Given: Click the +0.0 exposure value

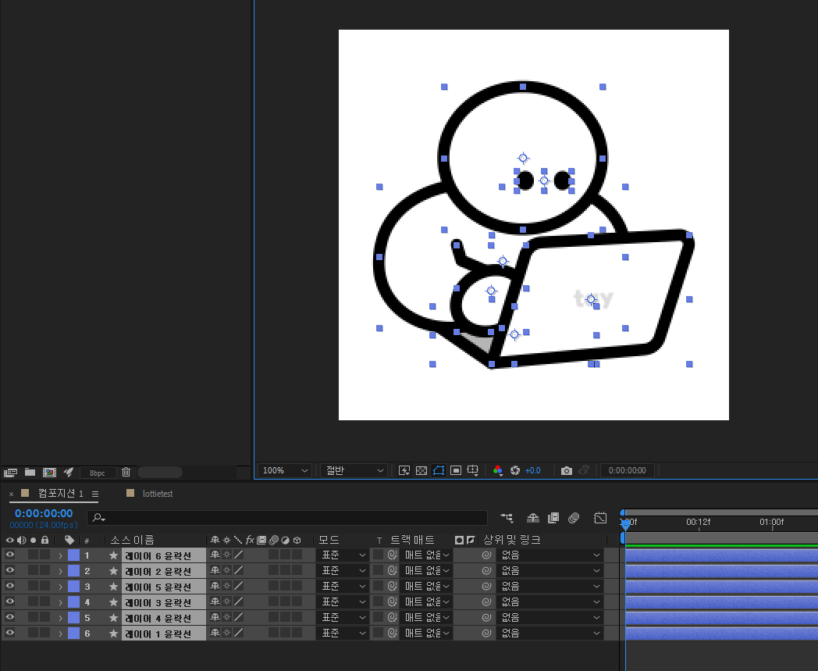Looking at the screenshot, I should click(x=532, y=470).
